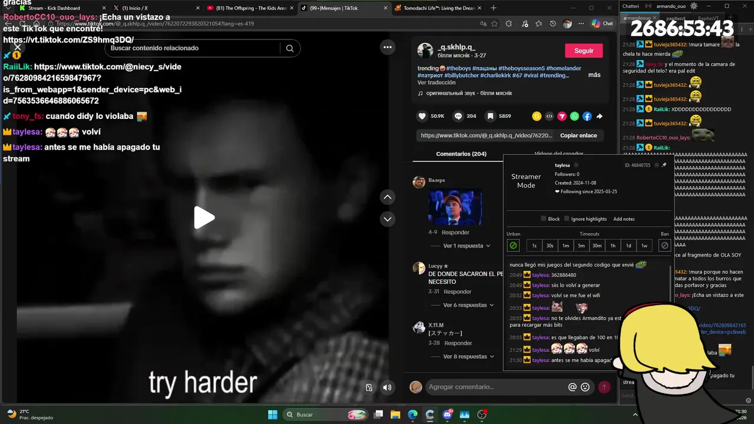This screenshot has width=754, height=424.
Task: Like the video with the heart icon
Action: click(x=422, y=116)
